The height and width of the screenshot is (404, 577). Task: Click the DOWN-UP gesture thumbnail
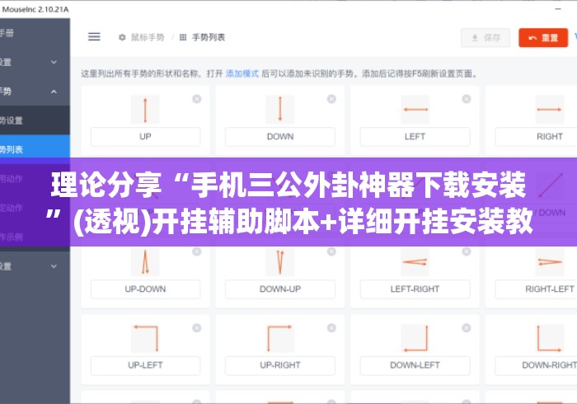(x=280, y=262)
